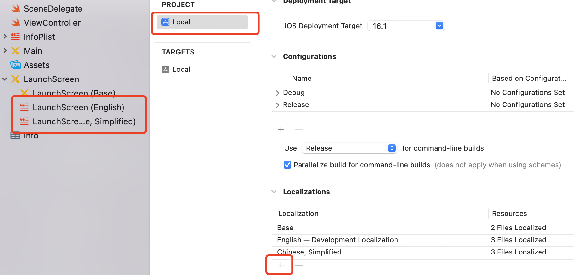Image resolution: width=578 pixels, height=275 pixels.
Task: Open iOS Deployment Target dropdown
Action: tap(439, 26)
